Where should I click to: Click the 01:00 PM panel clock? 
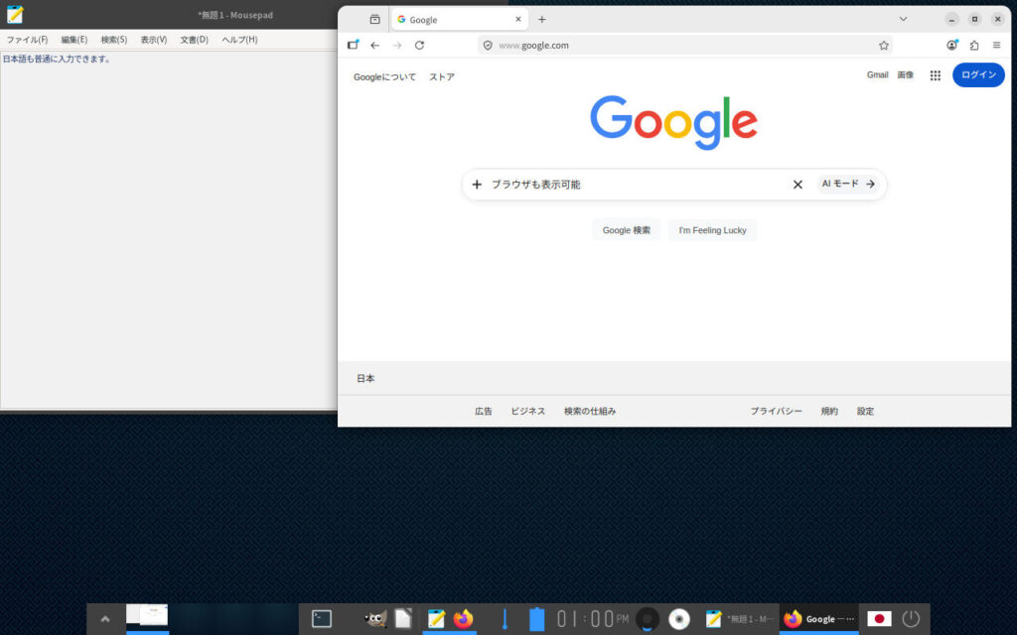(x=593, y=619)
